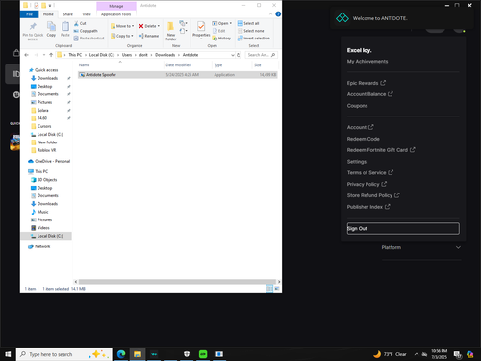Click the Back navigation arrow
Viewport: 481px width, 361px height.
click(x=27, y=55)
